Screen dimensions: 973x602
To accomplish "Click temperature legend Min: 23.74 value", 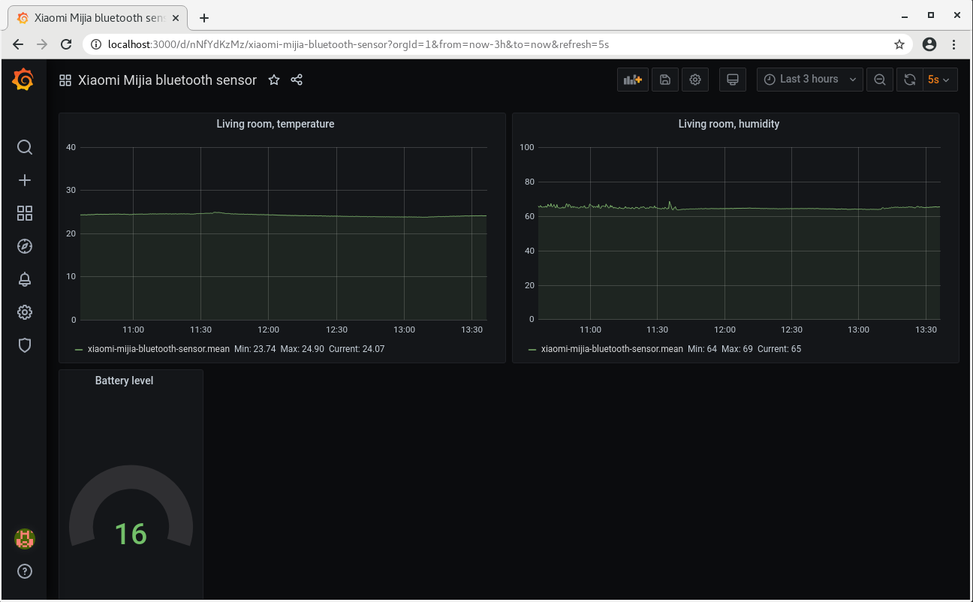I will click(x=255, y=349).
